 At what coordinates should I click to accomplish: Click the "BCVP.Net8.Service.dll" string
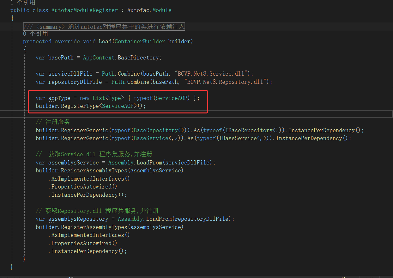211,74
